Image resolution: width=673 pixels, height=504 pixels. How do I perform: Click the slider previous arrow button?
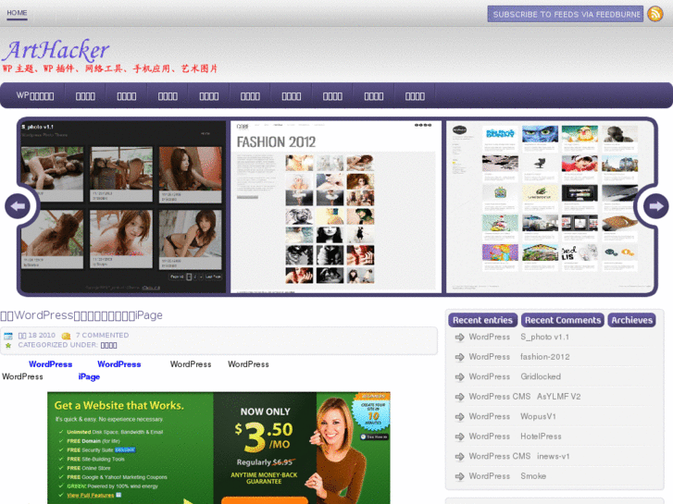[x=18, y=206]
